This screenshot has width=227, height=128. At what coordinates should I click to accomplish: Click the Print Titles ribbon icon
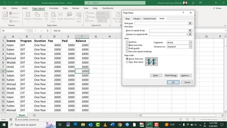[79, 17]
